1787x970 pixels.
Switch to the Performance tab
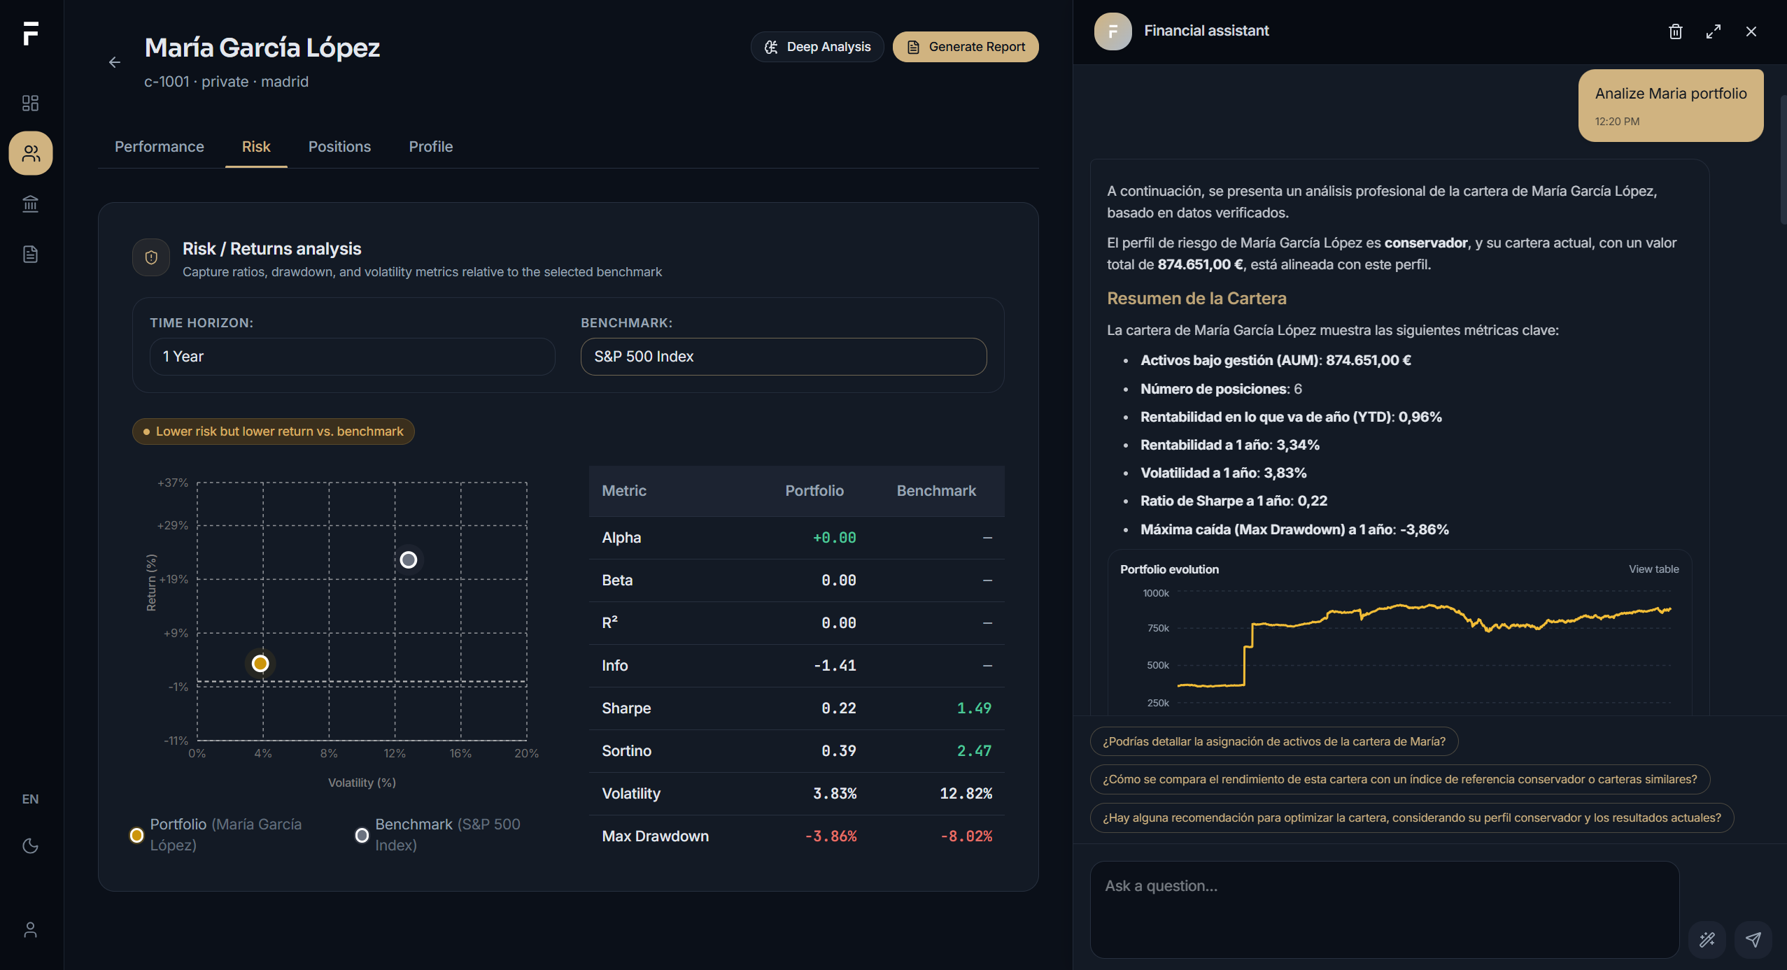[160, 147]
